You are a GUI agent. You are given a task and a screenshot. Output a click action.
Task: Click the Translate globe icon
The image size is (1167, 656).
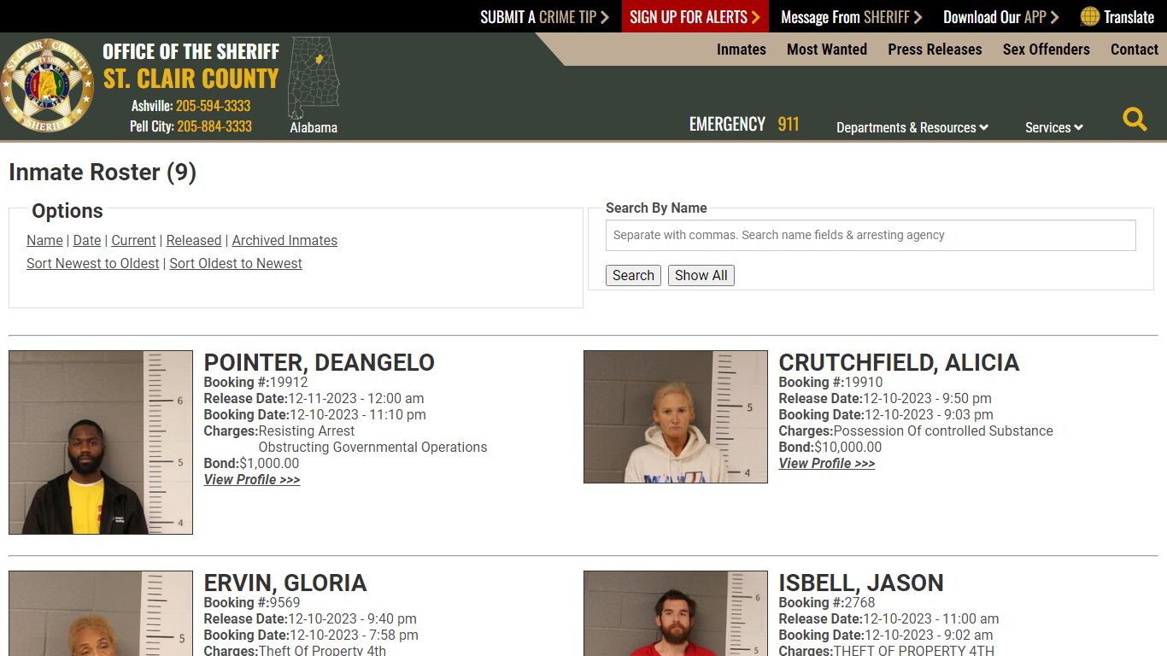pyautogui.click(x=1089, y=16)
